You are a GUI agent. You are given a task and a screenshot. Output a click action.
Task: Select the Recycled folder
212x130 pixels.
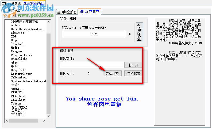18,70
